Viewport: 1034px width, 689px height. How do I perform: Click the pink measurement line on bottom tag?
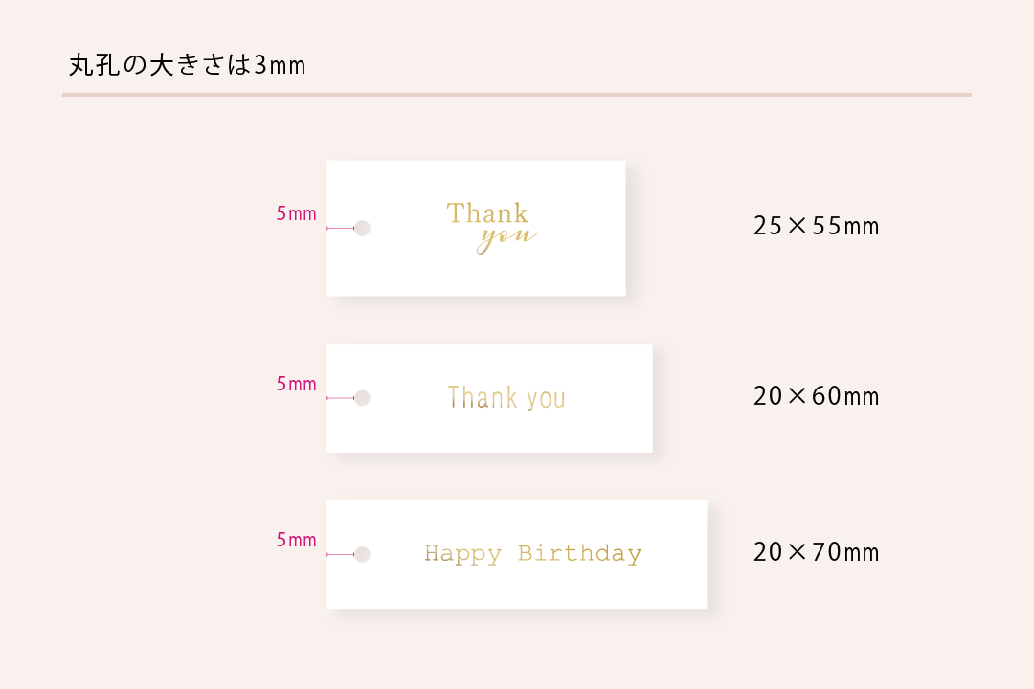point(340,554)
